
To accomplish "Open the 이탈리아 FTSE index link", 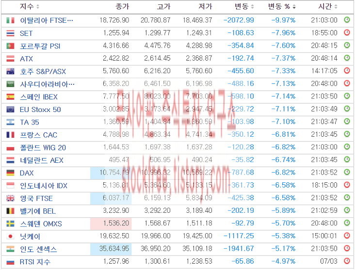I will [x=47, y=20].
